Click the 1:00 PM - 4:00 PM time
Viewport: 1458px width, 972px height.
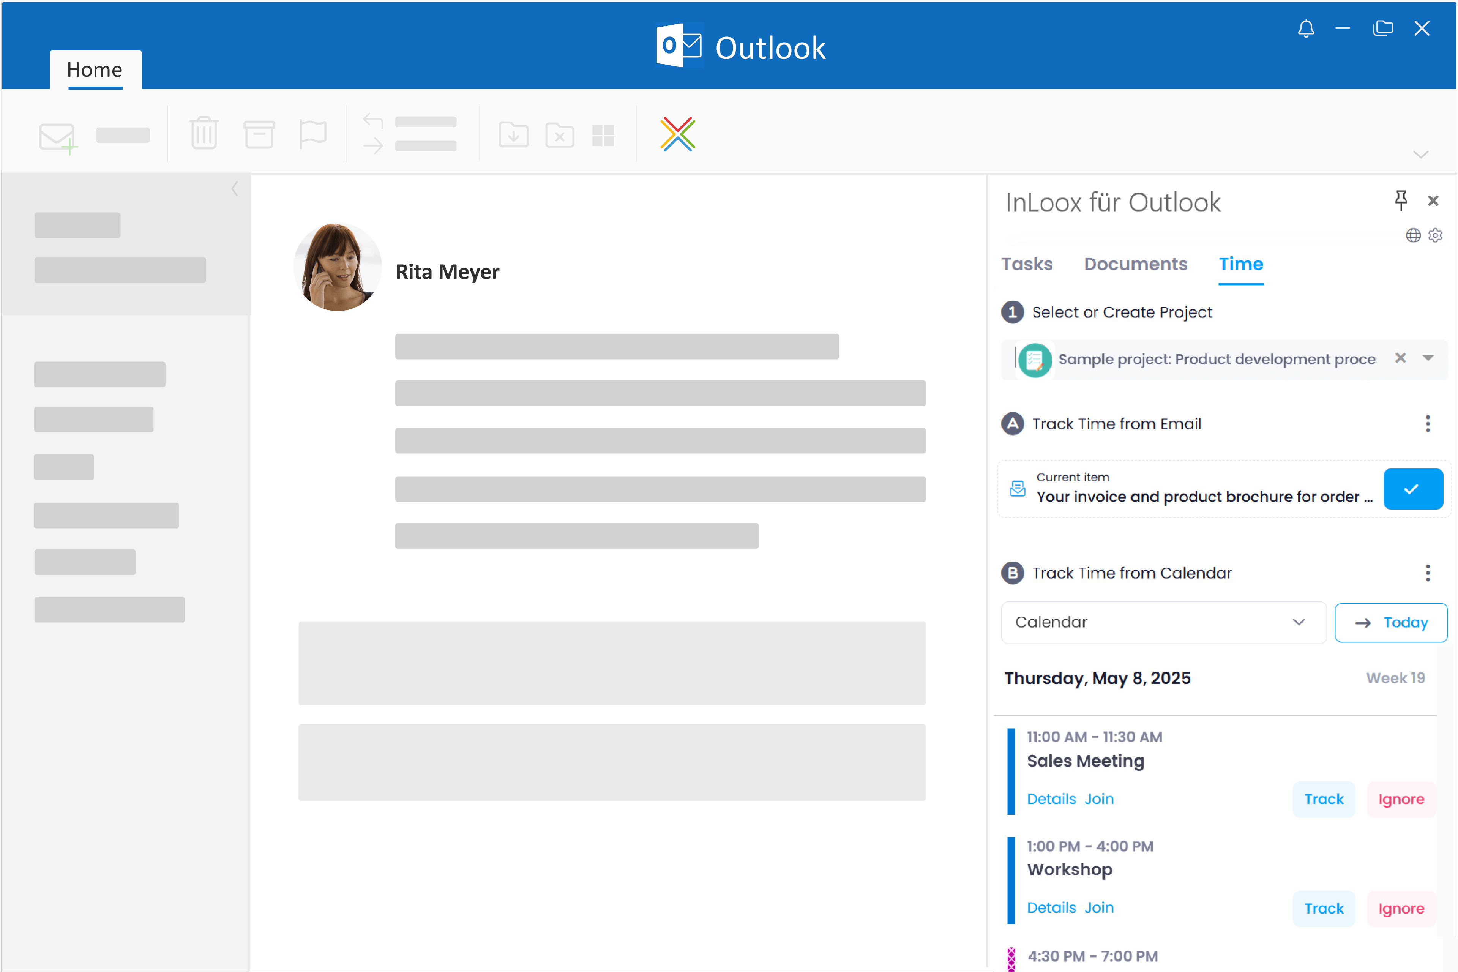point(1090,846)
